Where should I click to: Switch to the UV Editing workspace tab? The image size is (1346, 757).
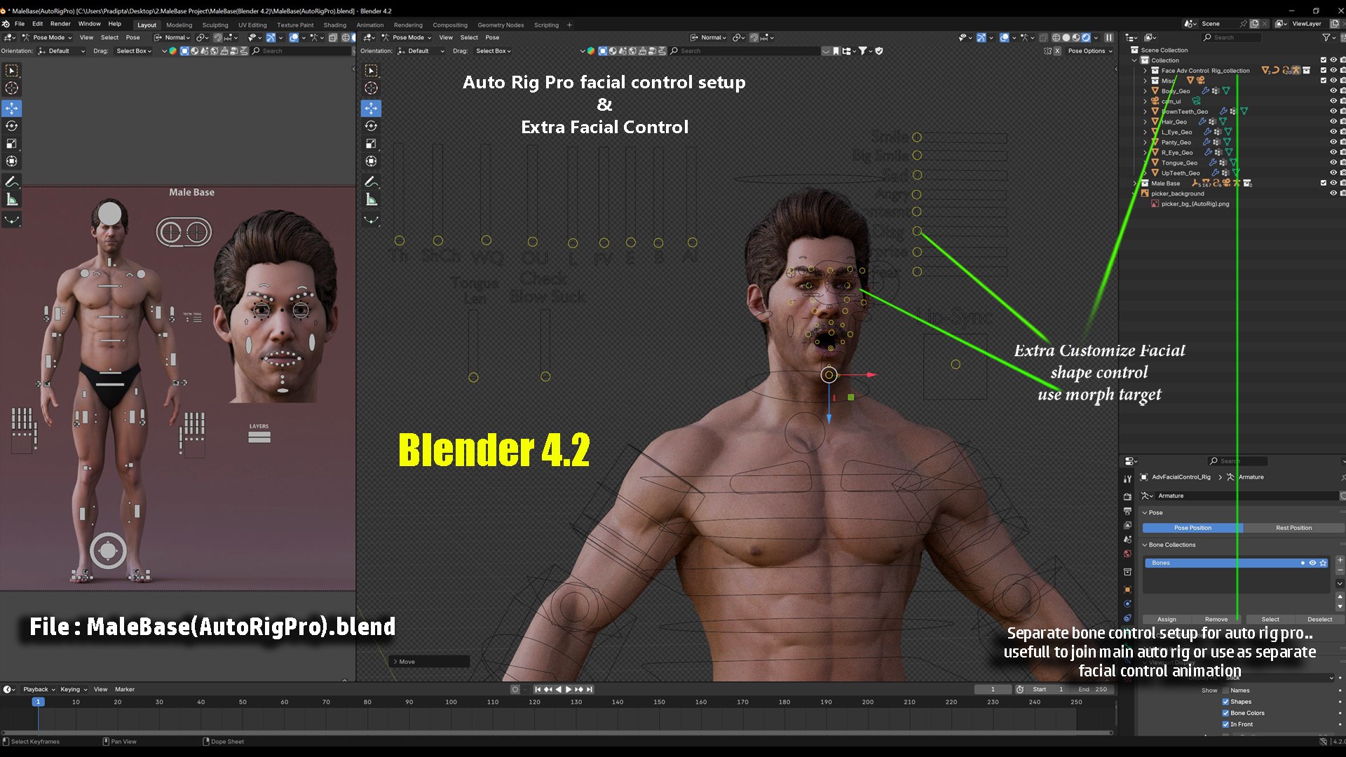click(x=252, y=25)
